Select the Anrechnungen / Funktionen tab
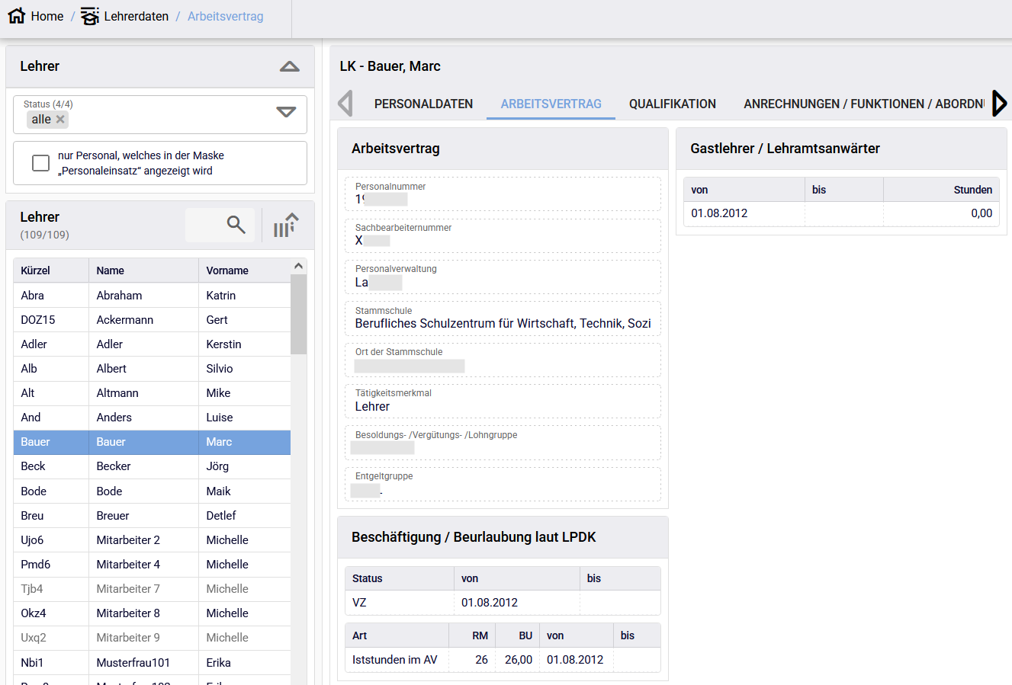1012x685 pixels. [863, 104]
